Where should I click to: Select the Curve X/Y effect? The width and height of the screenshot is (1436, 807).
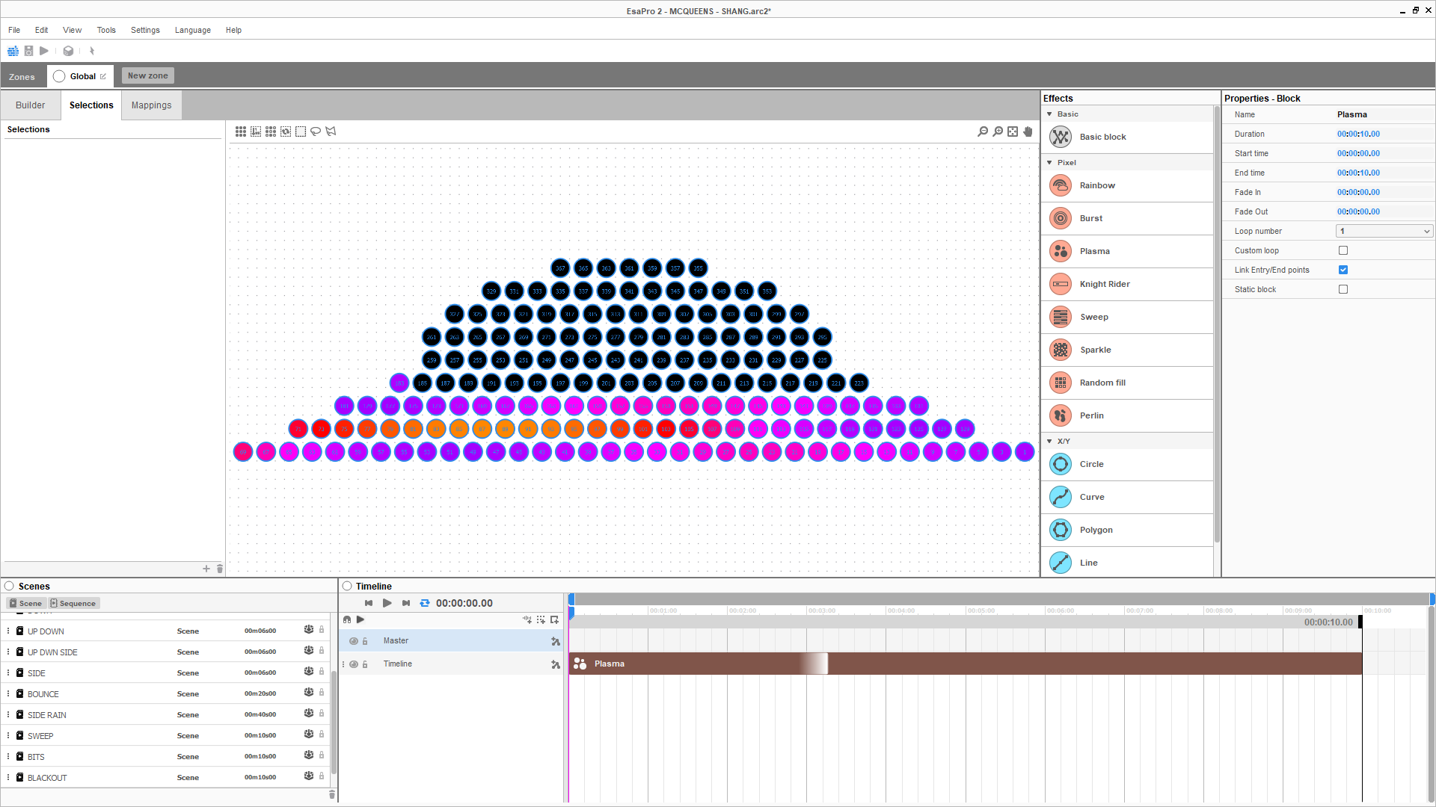(x=1126, y=498)
